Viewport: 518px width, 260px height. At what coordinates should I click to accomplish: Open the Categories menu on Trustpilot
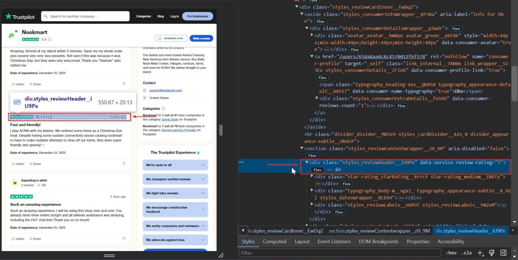pos(144,17)
